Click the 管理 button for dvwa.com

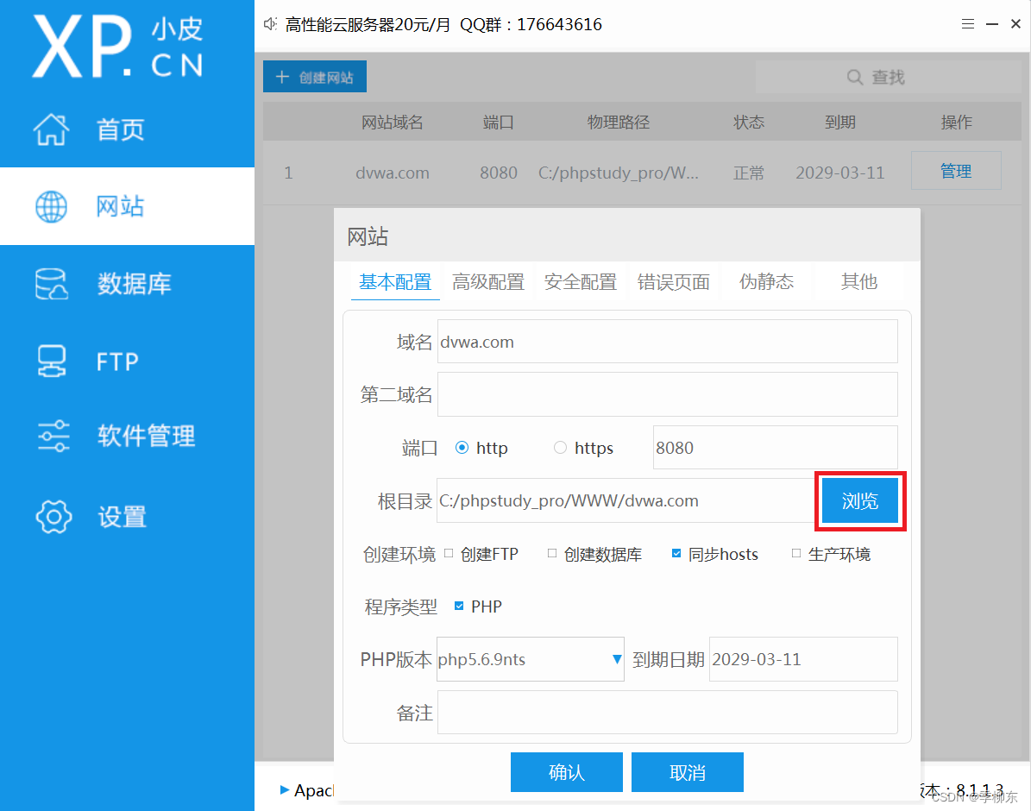956,171
